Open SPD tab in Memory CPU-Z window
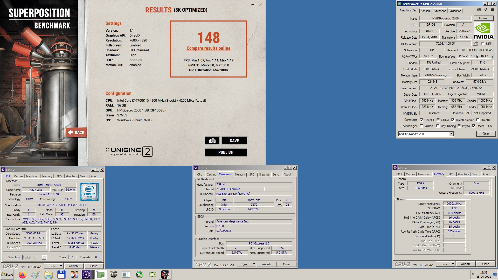 [451, 174]
